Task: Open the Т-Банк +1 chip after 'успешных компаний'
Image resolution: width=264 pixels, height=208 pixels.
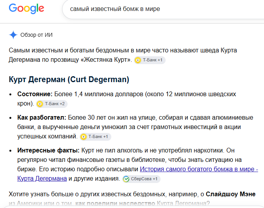Action: pos(95,137)
